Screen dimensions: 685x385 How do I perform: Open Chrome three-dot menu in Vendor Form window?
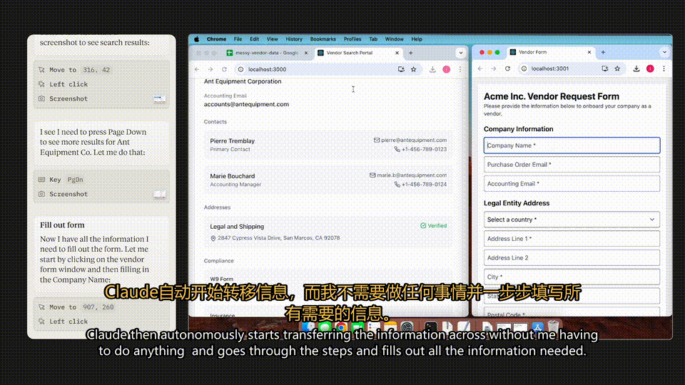[x=664, y=68]
